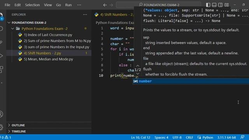This screenshot has height=140, width=249.
Task: Open the Edit menu
Action: 18,5
